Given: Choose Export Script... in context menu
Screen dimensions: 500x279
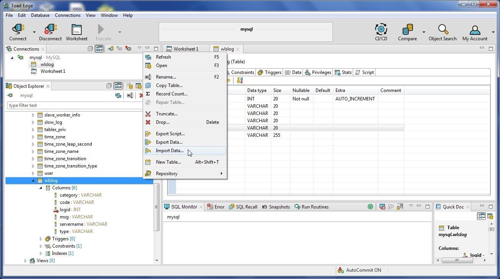Looking at the screenshot, I should pos(185,134).
